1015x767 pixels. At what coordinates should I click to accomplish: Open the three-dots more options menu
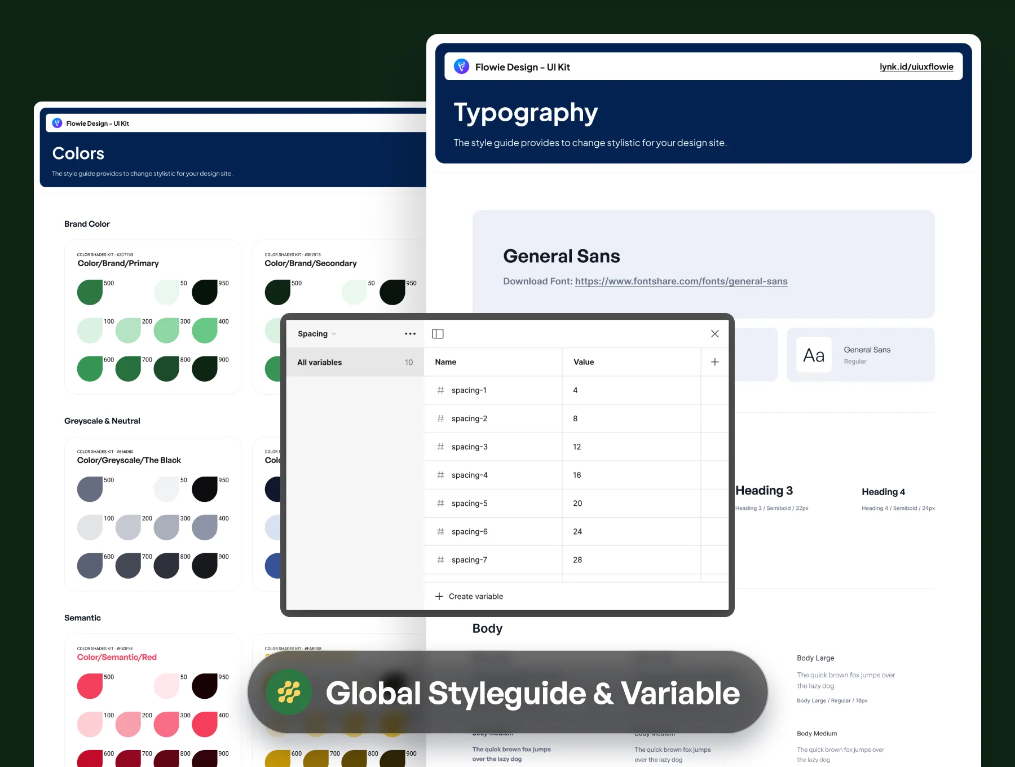pyautogui.click(x=410, y=334)
